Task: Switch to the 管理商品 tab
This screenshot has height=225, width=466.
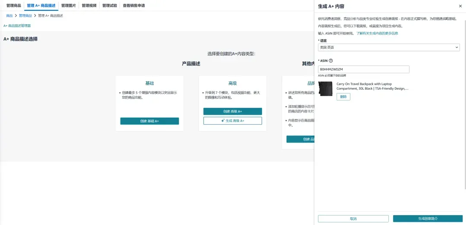Action: (14, 5)
